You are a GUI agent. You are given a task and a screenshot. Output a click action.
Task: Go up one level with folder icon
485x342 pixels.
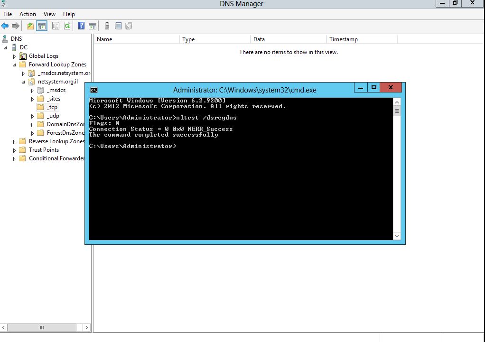[x=30, y=26]
